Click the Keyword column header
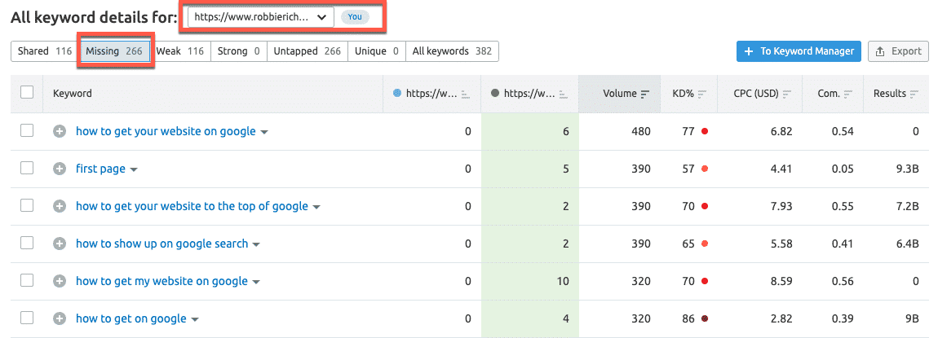Image resolution: width=938 pixels, height=338 pixels. pos(73,94)
